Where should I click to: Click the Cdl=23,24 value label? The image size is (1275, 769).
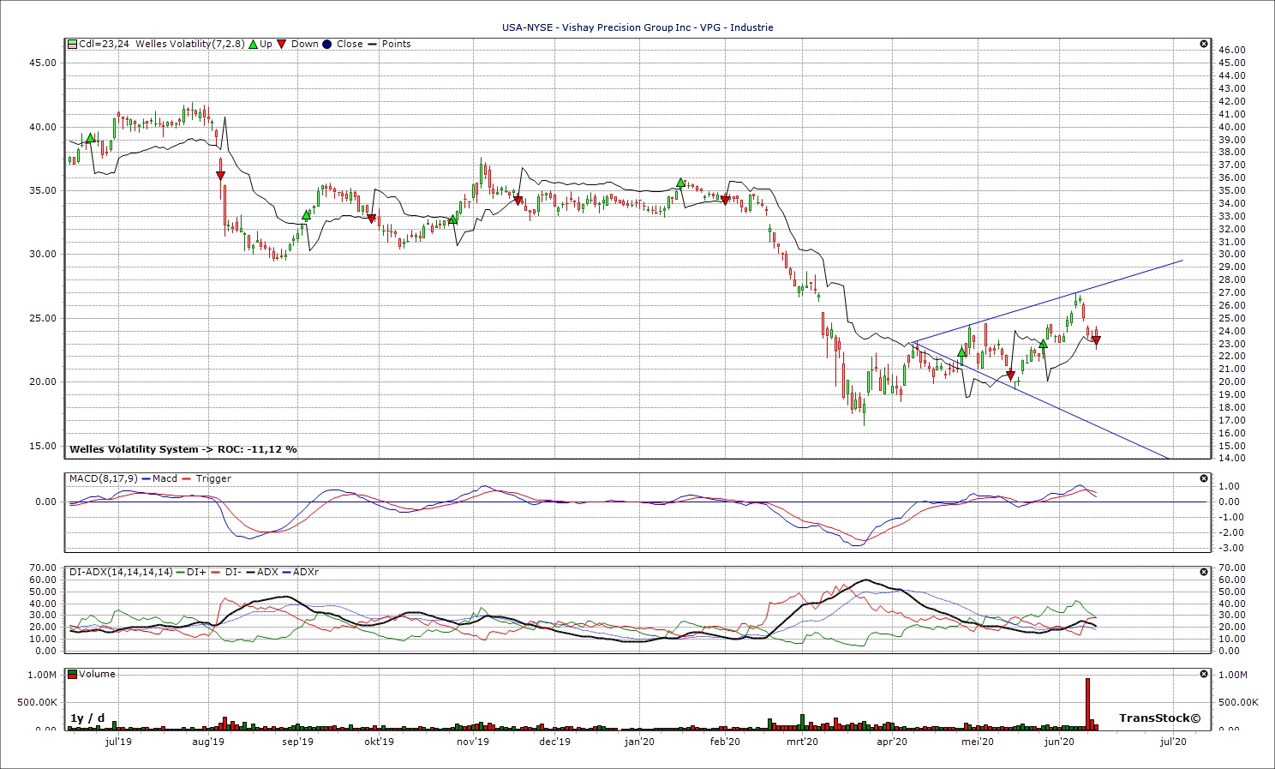pyautogui.click(x=105, y=44)
